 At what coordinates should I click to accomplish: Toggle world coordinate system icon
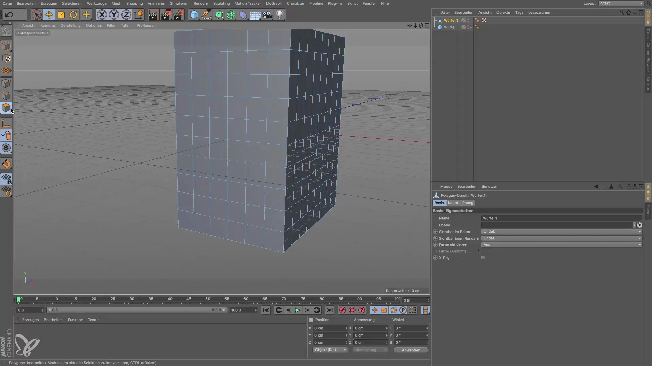[139, 15]
